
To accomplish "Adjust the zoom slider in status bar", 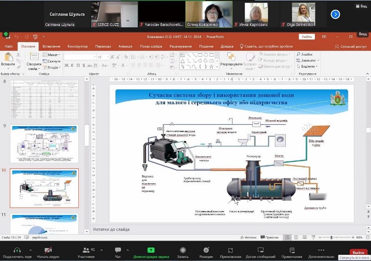I will (x=333, y=237).
